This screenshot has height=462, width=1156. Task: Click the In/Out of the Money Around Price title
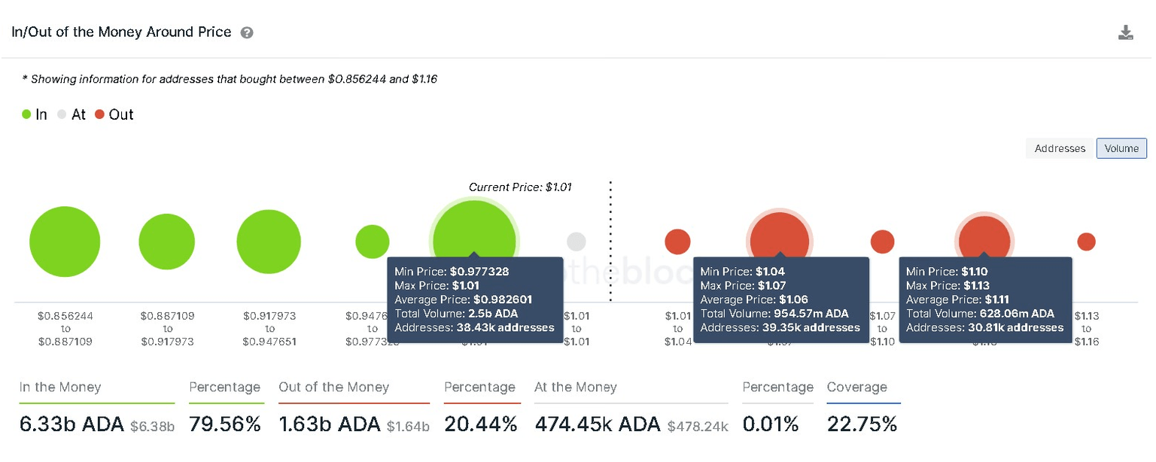click(x=120, y=32)
